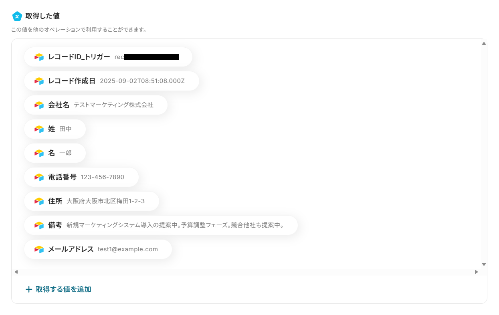The width and height of the screenshot is (499, 315).
Task: Select the 会社名 value chip
Action: click(96, 105)
